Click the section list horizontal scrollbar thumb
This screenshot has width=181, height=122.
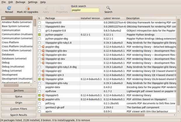click(x=11, y=85)
